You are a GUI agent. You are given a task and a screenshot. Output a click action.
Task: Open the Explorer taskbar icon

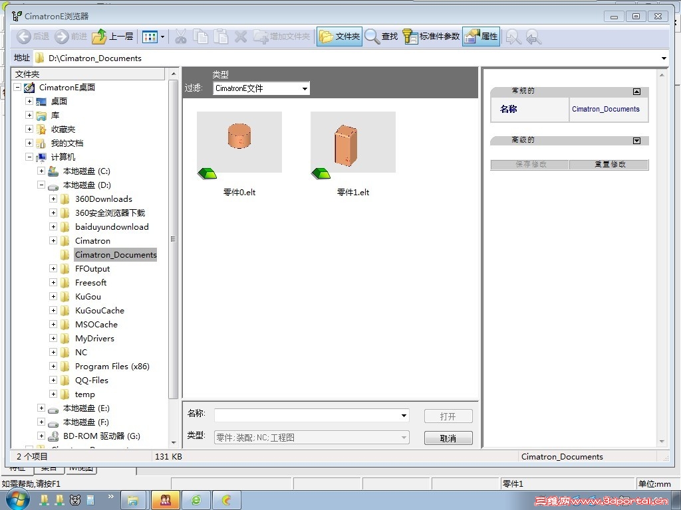coord(133,501)
